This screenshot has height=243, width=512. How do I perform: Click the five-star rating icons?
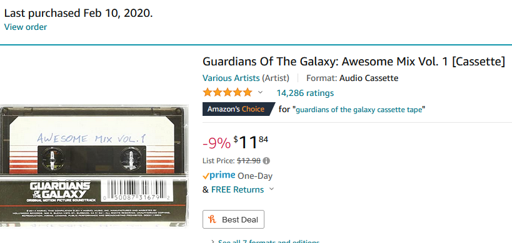[228, 93]
